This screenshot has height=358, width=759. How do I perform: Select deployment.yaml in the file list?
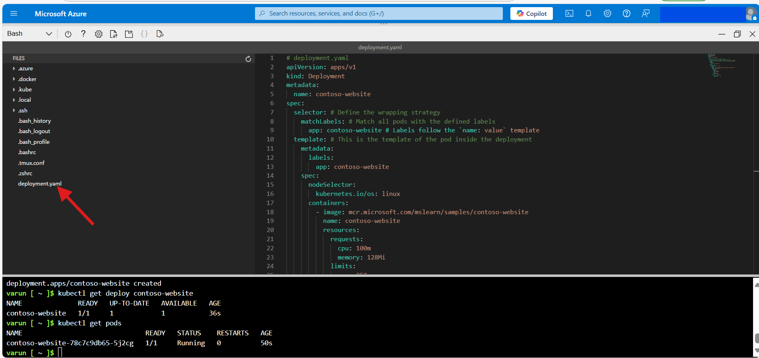point(40,184)
